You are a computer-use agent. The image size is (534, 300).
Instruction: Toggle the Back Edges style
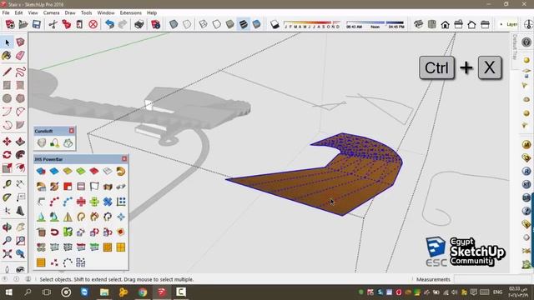click(x=187, y=24)
